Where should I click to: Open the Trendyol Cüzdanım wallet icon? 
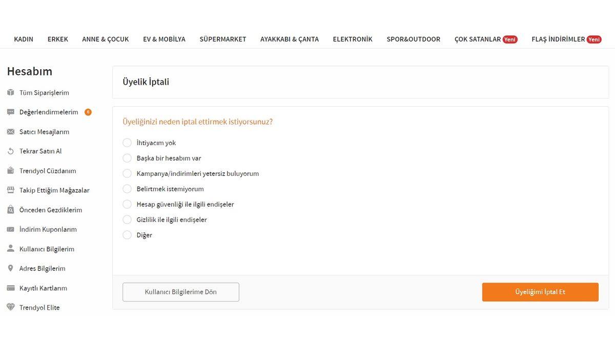[x=10, y=170]
